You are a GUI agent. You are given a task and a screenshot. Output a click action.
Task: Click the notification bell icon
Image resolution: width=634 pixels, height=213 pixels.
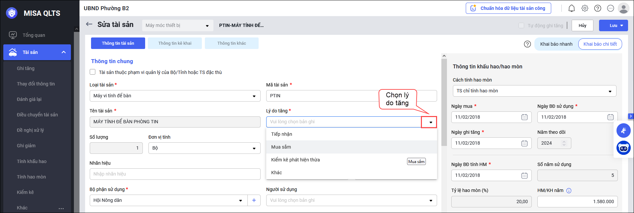pos(572,9)
